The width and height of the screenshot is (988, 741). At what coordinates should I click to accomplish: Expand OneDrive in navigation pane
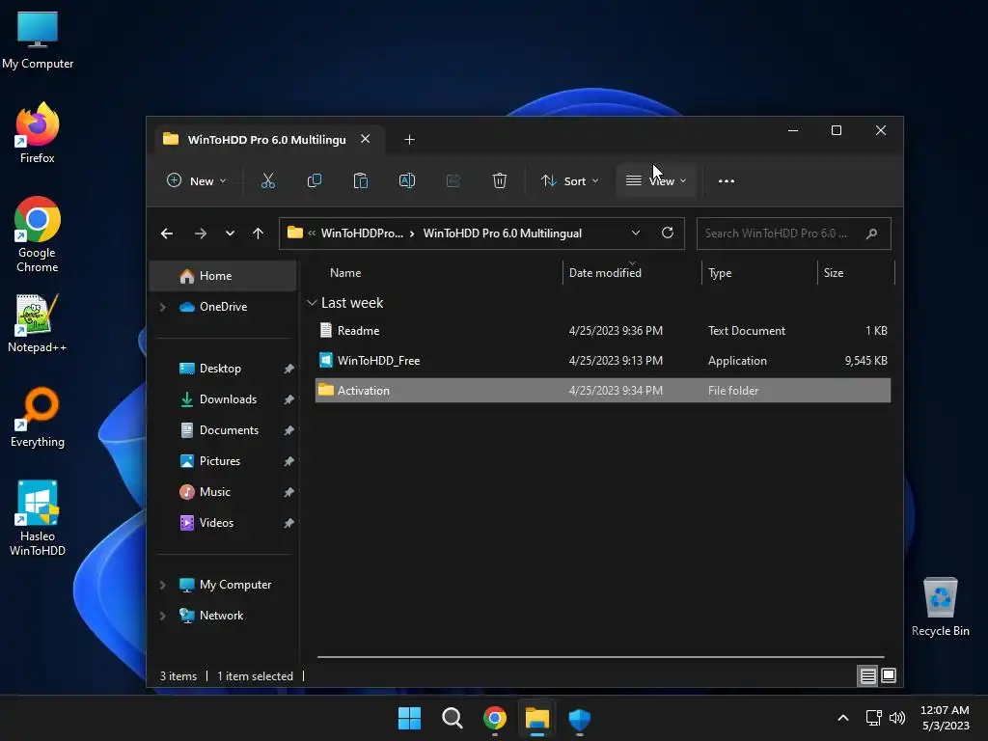[x=162, y=307]
